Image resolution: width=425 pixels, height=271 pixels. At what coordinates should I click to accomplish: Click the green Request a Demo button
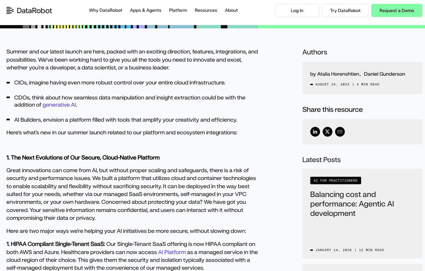397,10
